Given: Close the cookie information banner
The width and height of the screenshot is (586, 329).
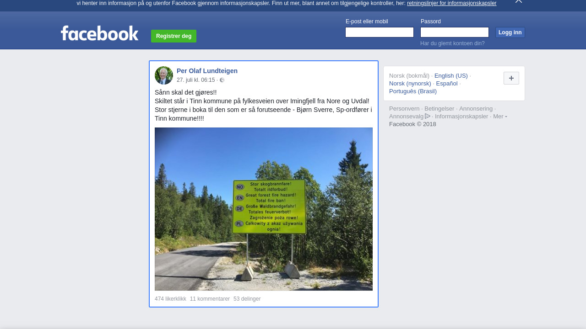Looking at the screenshot, I should pyautogui.click(x=518, y=1).
